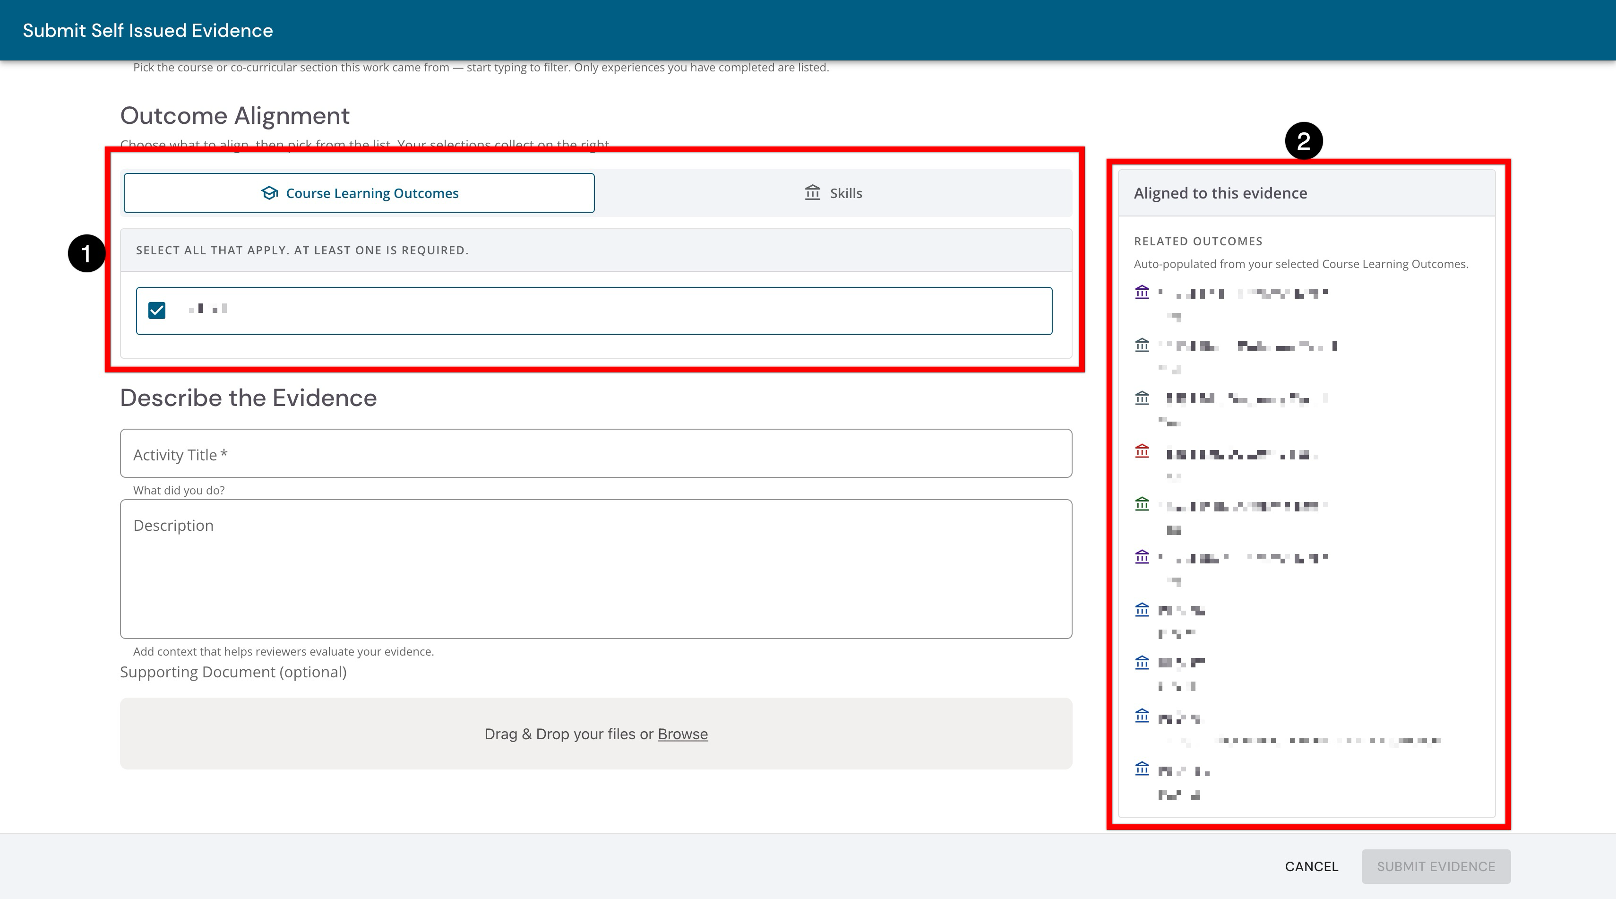This screenshot has height=899, width=1616.
Task: Click 'Add context that helps reviewers evaluate your evidence.'
Action: click(x=284, y=652)
